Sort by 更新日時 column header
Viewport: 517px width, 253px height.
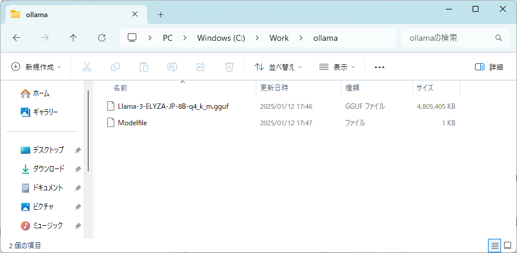tap(298, 88)
